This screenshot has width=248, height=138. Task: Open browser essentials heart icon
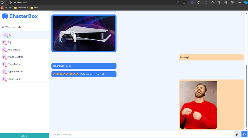coord(226,2)
